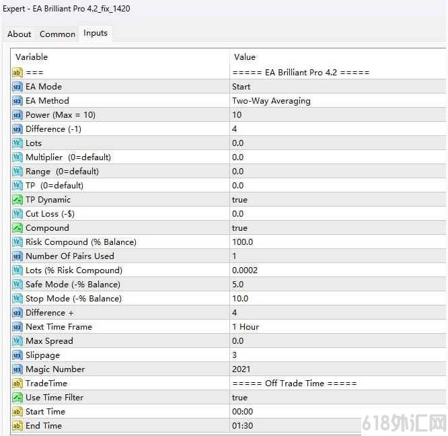Select the Range value cell 0.0
This screenshot has width=448, height=436.
click(x=338, y=172)
